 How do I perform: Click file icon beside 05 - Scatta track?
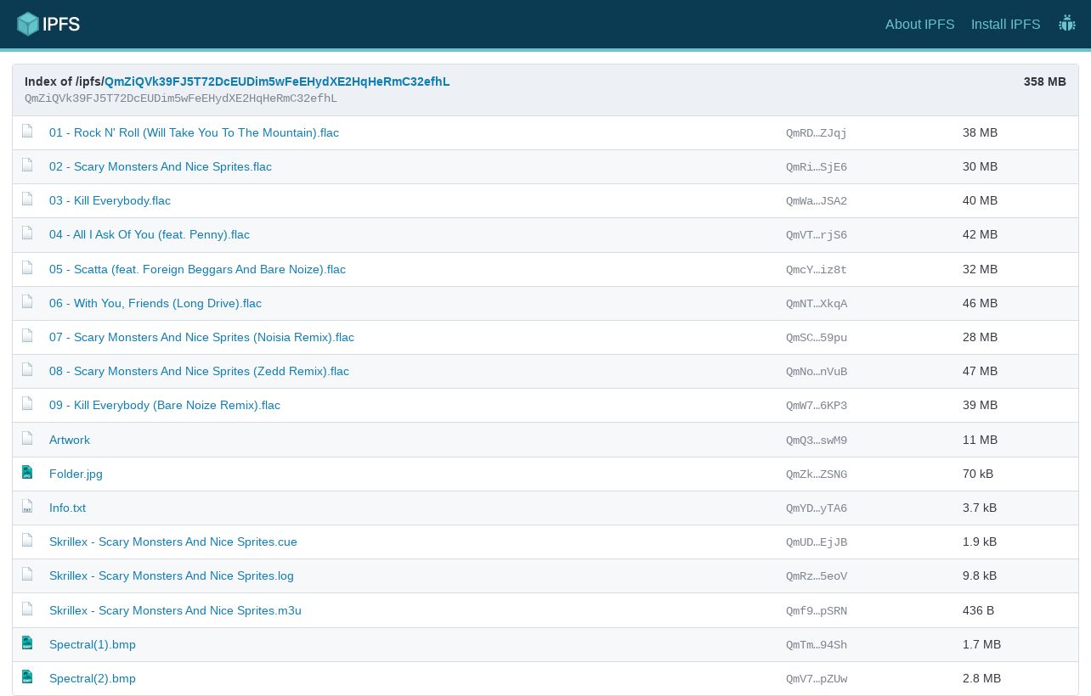(x=27, y=268)
